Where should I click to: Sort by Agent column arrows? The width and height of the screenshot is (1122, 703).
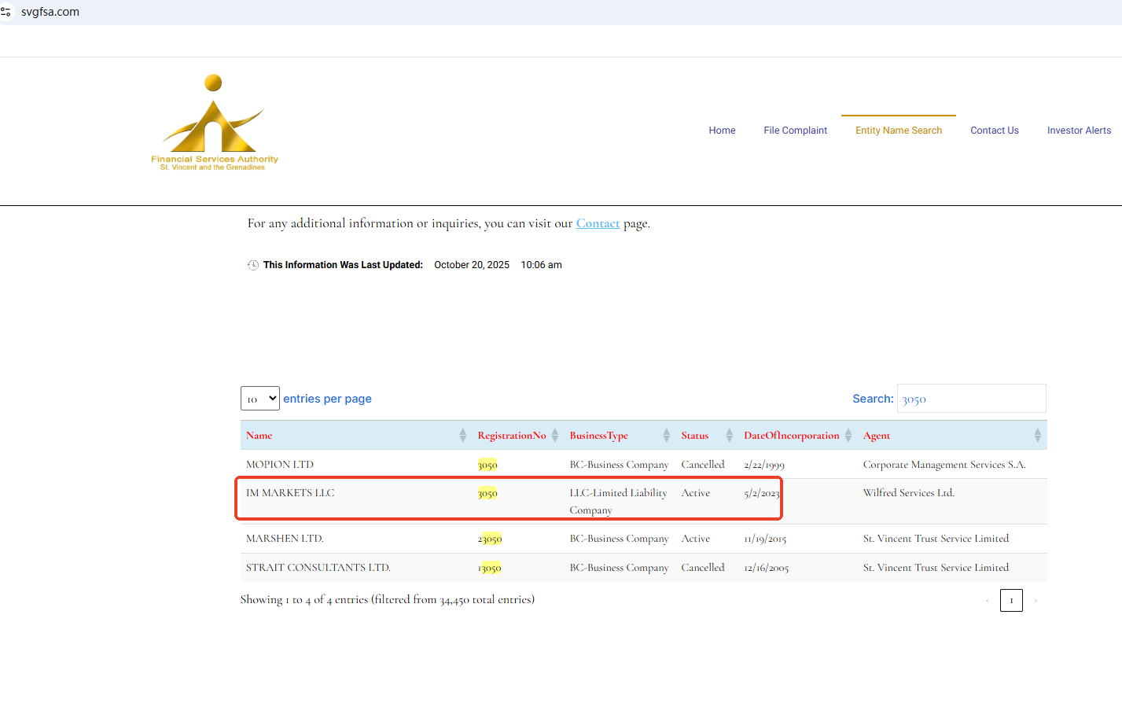click(1037, 436)
